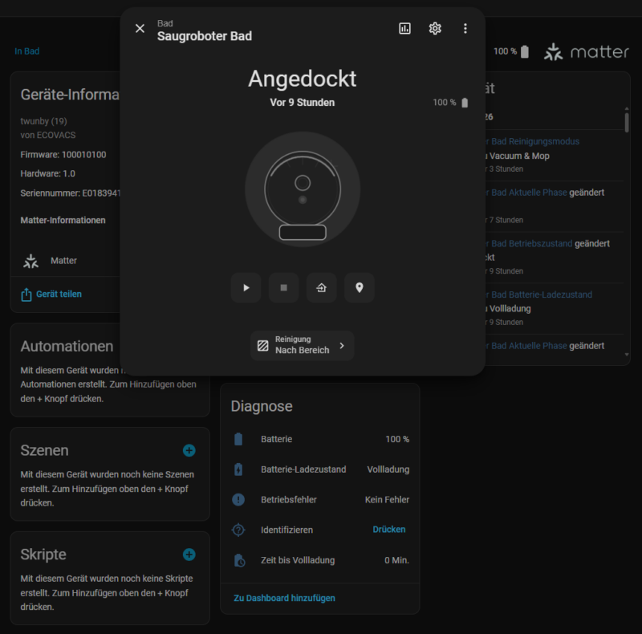Click the Betriebsfehler alert icon
This screenshot has height=634, width=642.
tap(238, 500)
